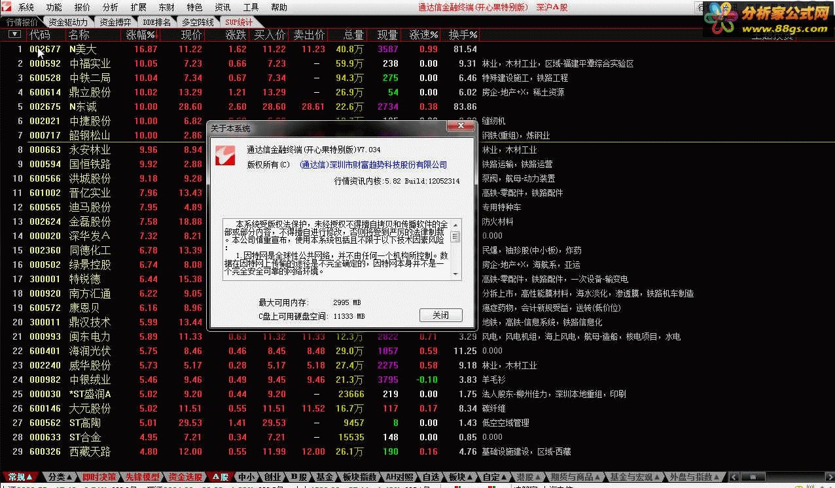Open the 系统 menu
This screenshot has height=488, width=835.
tap(26, 8)
